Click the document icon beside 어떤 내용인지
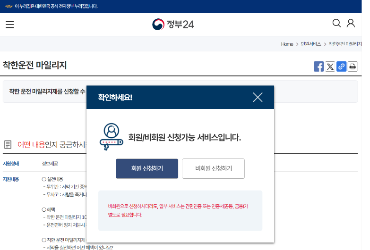This screenshot has width=370, height=250. click(x=8, y=144)
